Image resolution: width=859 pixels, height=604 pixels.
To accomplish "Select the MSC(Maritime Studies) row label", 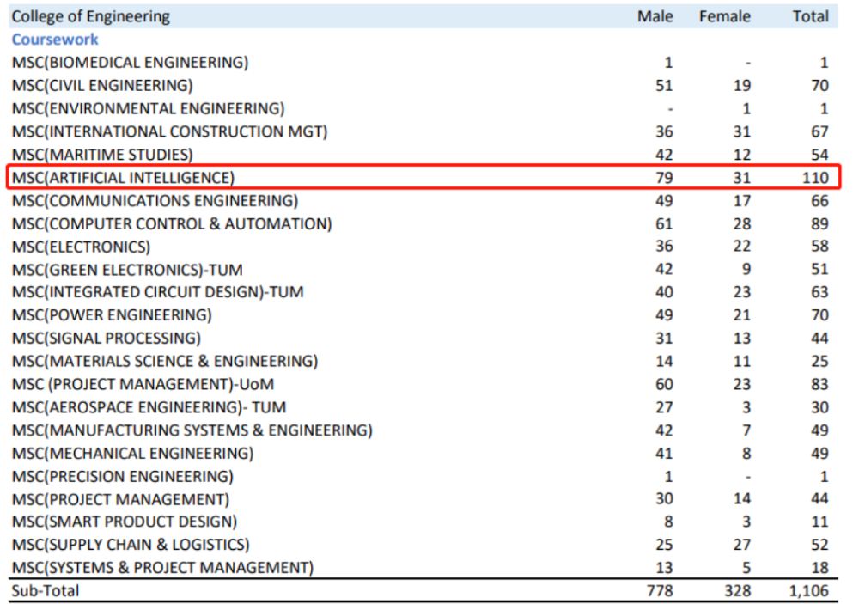I will point(102,155).
